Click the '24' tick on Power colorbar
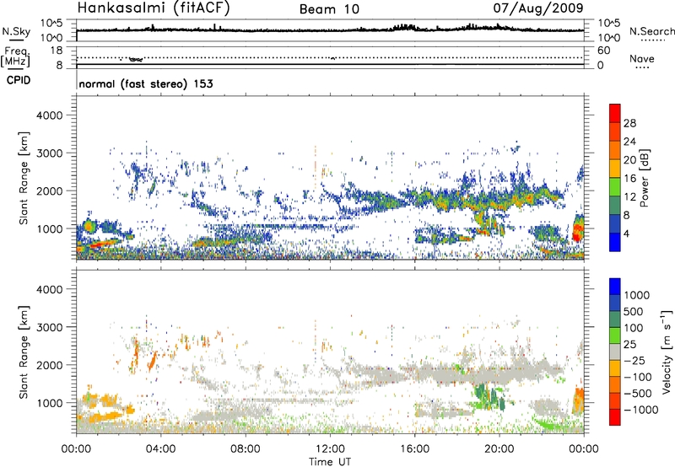 tap(629, 142)
